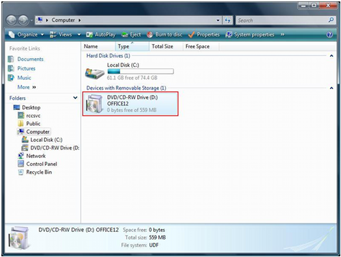The height and width of the screenshot is (257, 341).
Task: Click the Back navigation arrow
Action: (11, 20)
